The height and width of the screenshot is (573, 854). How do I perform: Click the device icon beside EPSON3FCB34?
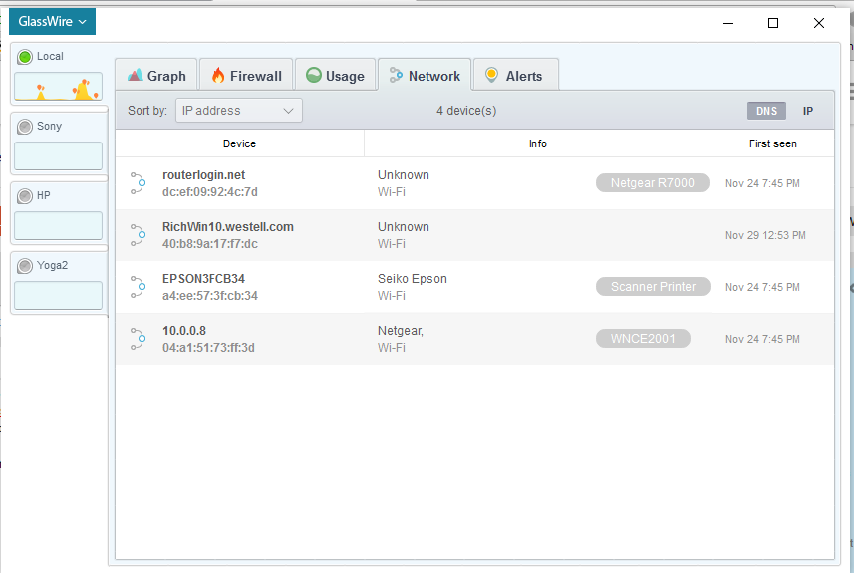tap(138, 287)
